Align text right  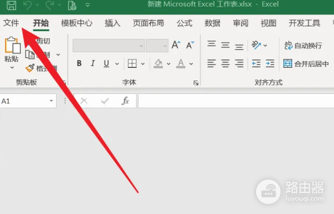[x=239, y=63]
